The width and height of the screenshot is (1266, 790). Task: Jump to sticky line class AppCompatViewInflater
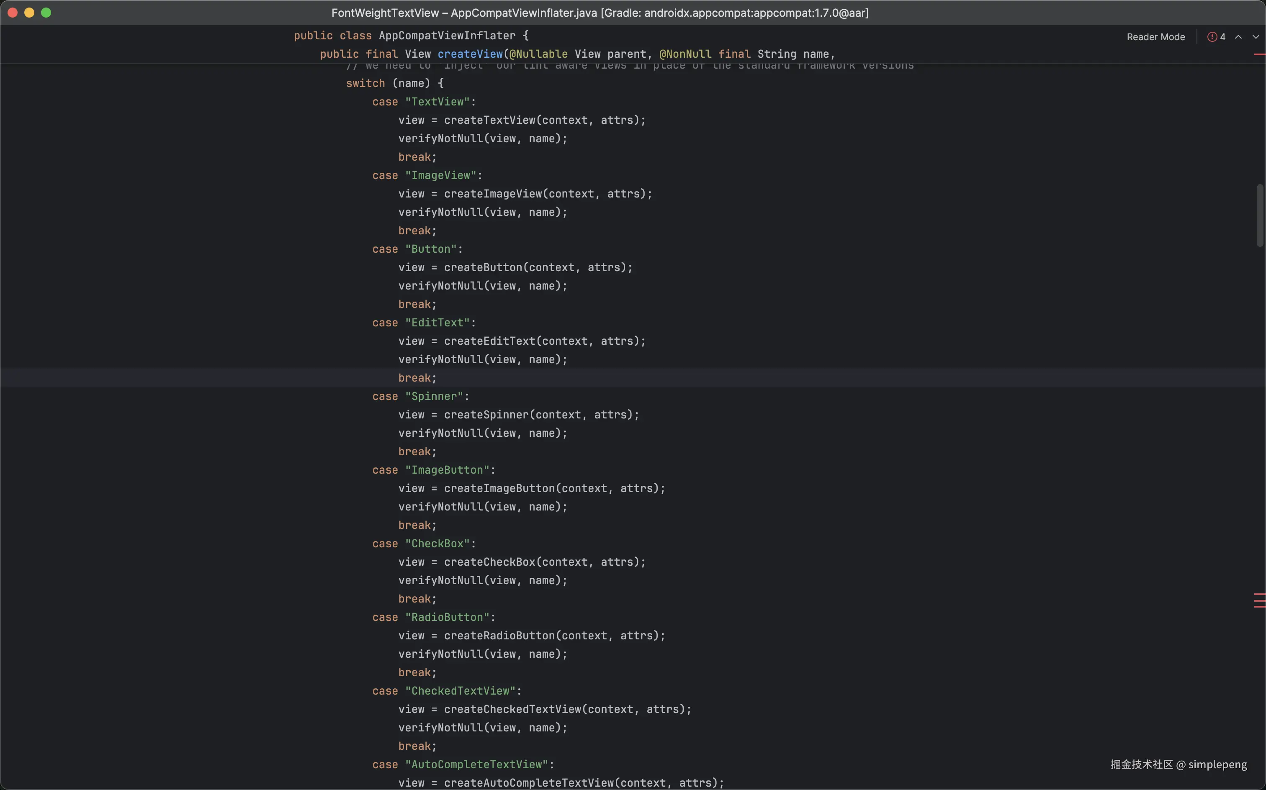click(x=446, y=36)
